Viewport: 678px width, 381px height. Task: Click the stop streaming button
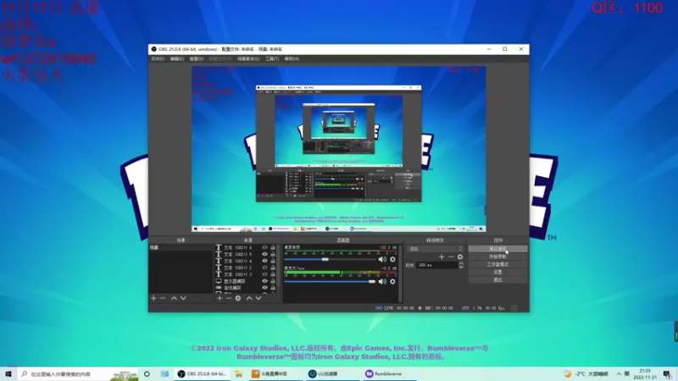(x=497, y=249)
